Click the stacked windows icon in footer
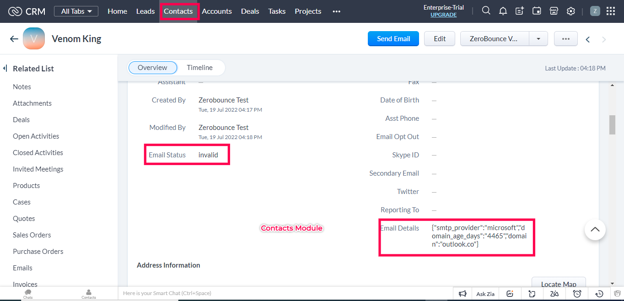Screen dimensions: 624x301 pos(618,293)
